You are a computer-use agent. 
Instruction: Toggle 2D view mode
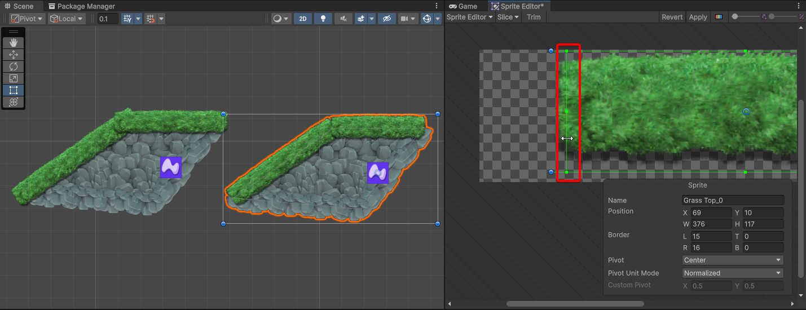[303, 19]
